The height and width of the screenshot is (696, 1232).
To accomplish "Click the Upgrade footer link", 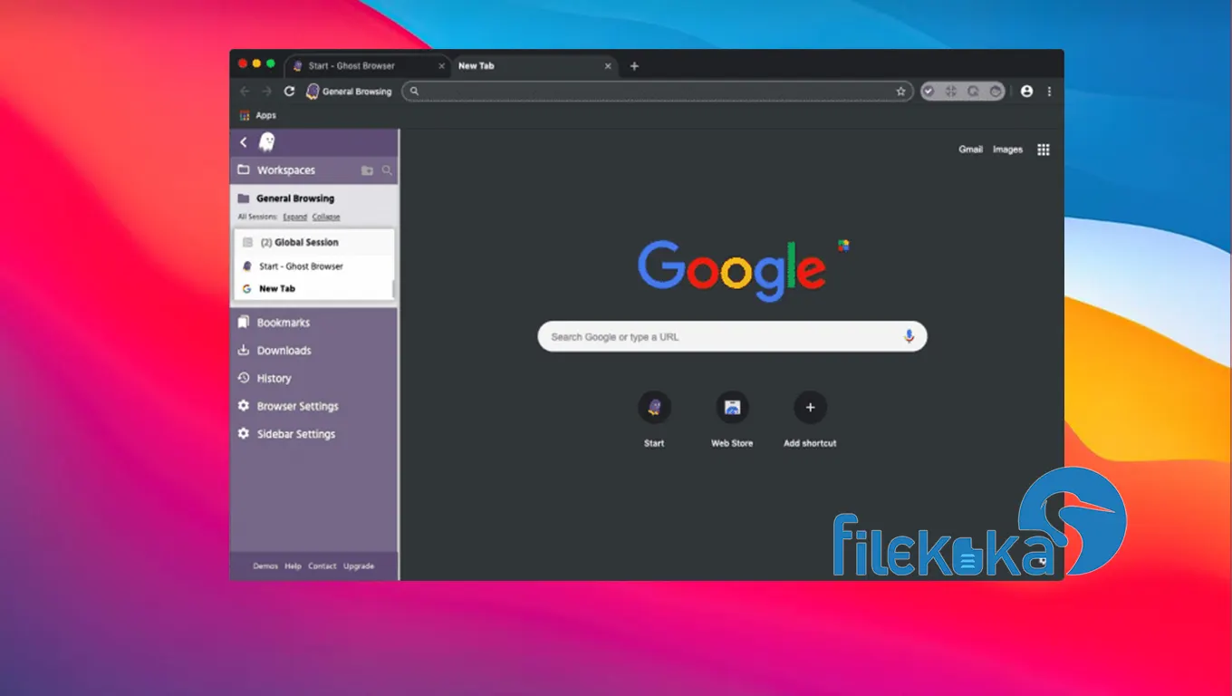I will [359, 566].
